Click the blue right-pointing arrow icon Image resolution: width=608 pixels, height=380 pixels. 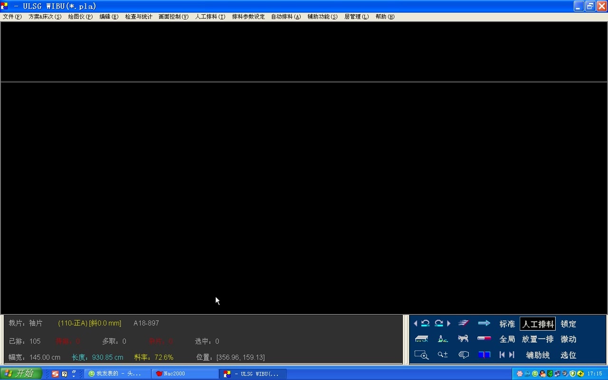click(x=484, y=323)
